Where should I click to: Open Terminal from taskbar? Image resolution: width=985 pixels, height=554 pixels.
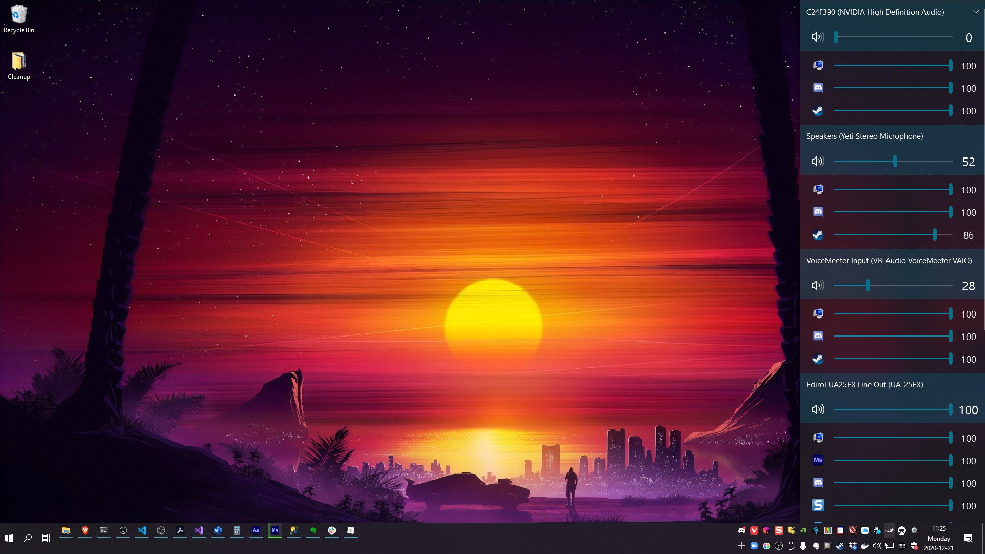coord(104,530)
